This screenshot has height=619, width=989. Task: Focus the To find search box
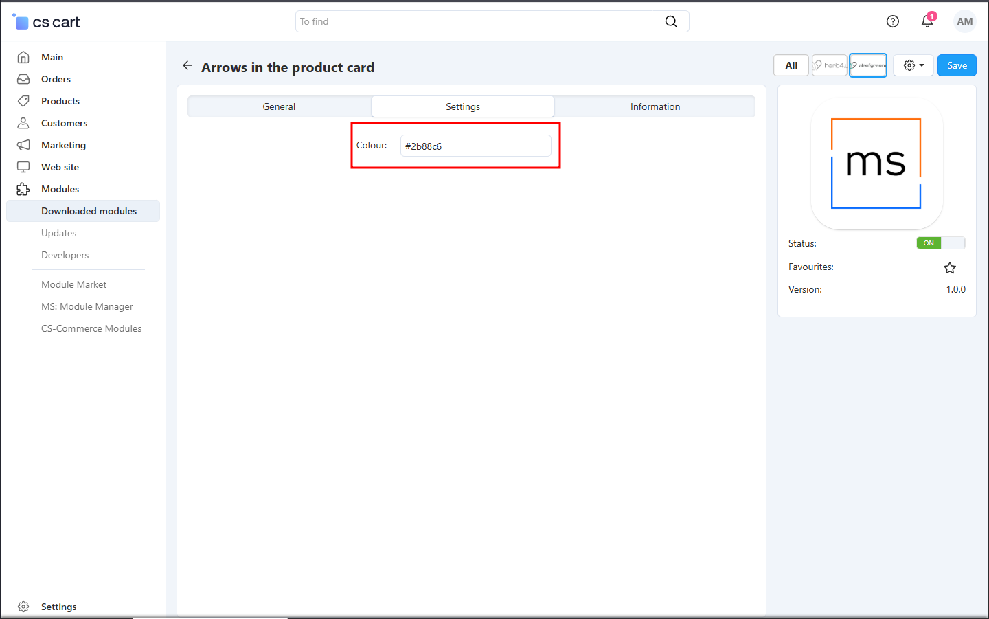(x=477, y=21)
